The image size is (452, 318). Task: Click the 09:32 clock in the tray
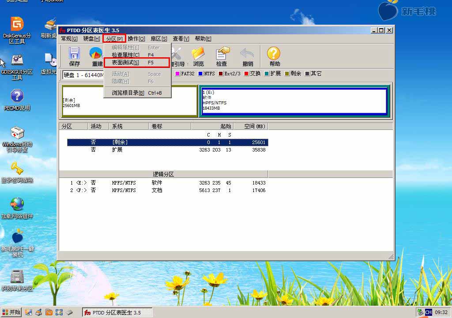point(441,312)
